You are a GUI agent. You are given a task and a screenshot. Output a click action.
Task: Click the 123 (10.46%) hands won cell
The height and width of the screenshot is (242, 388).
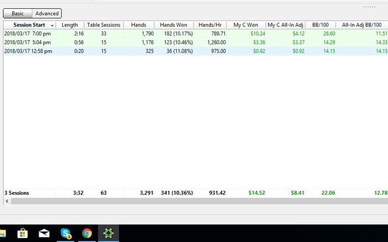(178, 42)
